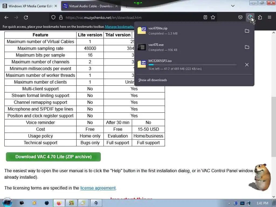Open the tracking protection shield icon
Viewport: 276px width, 207px height.
pyautogui.click(x=53, y=18)
